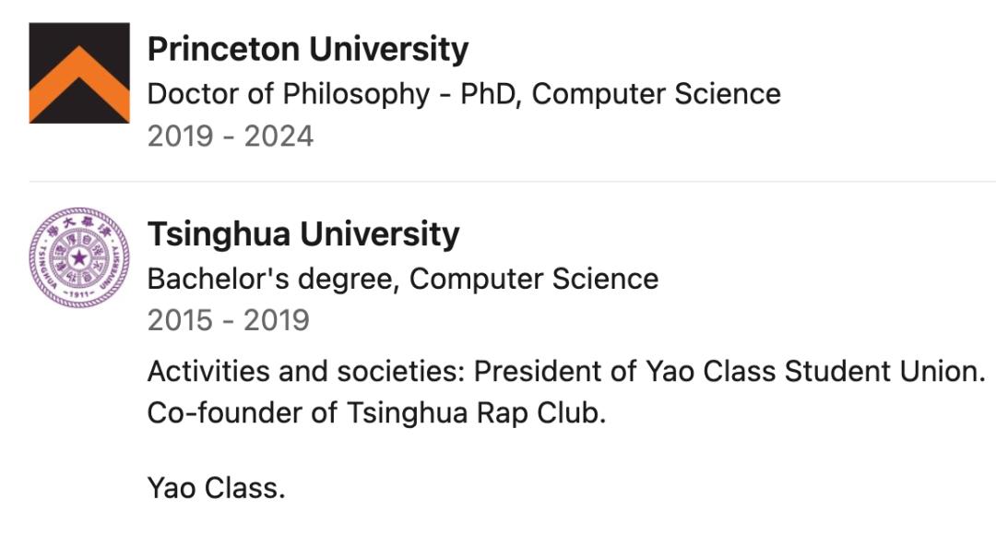Viewport: 996px width, 536px height.
Task: Click the 2019 - 2024 date range
Action: (231, 137)
